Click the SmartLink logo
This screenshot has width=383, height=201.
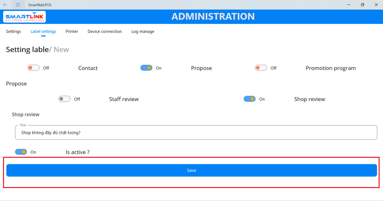pos(25,17)
